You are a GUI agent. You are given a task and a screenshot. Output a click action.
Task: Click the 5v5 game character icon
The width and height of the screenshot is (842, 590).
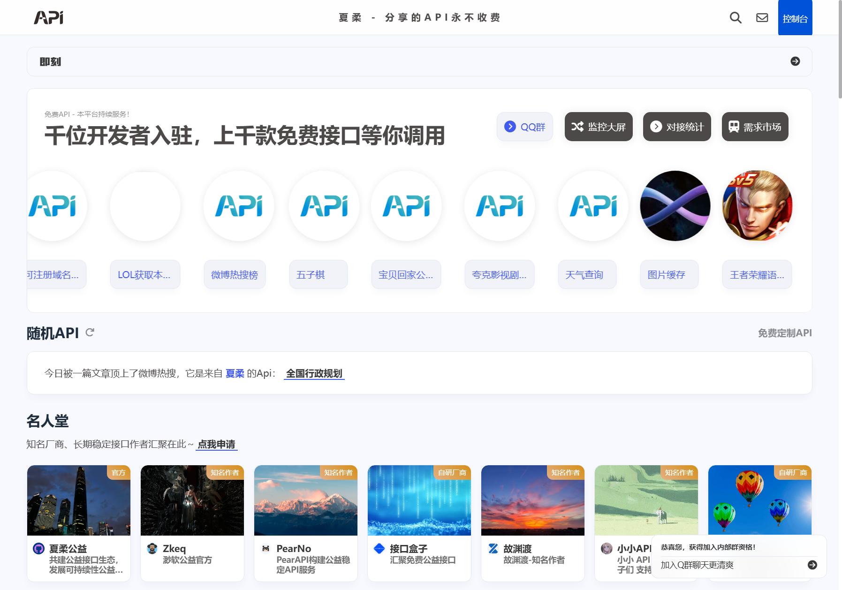pyautogui.click(x=757, y=206)
